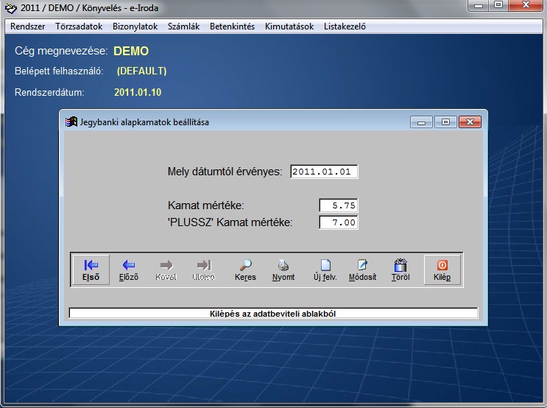The width and height of the screenshot is (547, 408).
Task: Open the Törzsadatok menu
Action: coord(79,27)
